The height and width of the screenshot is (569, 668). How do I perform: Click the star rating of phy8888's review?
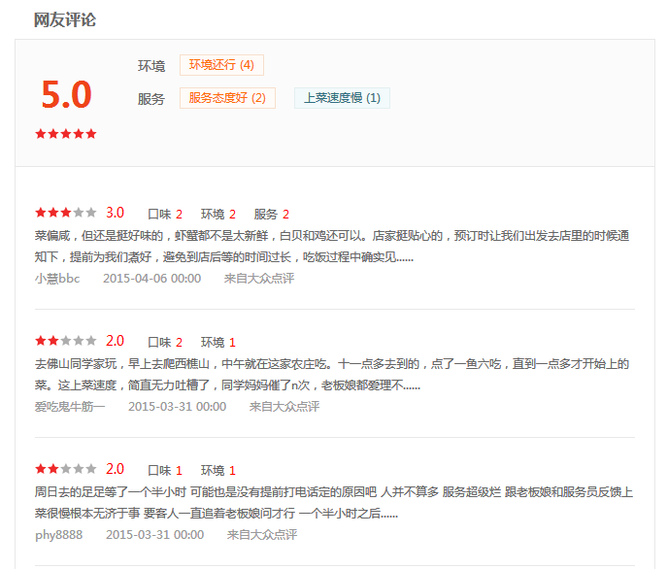coord(66,468)
